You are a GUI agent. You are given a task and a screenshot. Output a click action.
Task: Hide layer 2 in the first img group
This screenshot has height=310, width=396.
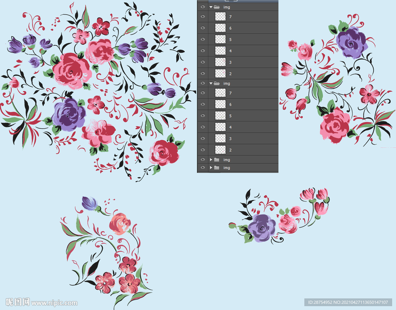click(203, 73)
